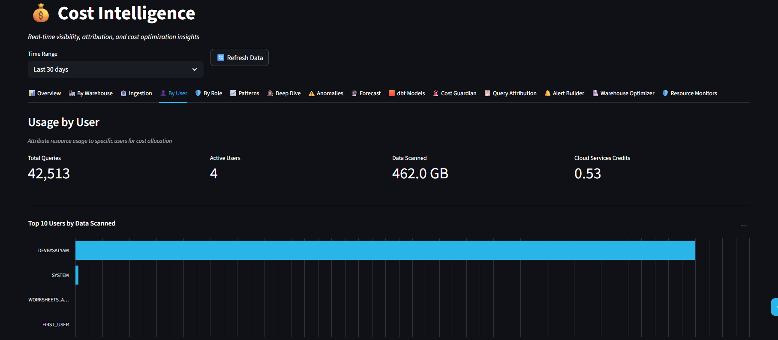Select the Warehouse Optimizer tab
The width and height of the screenshot is (778, 340).
tap(623, 93)
